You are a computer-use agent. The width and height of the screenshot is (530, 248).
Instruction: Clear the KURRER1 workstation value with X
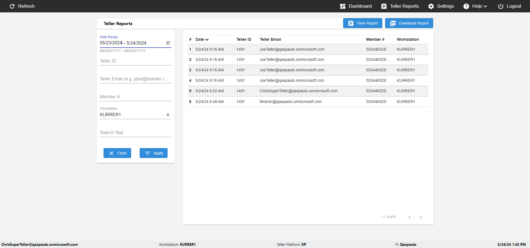click(x=168, y=115)
